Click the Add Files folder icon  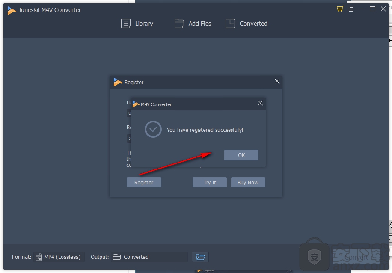coord(179,24)
